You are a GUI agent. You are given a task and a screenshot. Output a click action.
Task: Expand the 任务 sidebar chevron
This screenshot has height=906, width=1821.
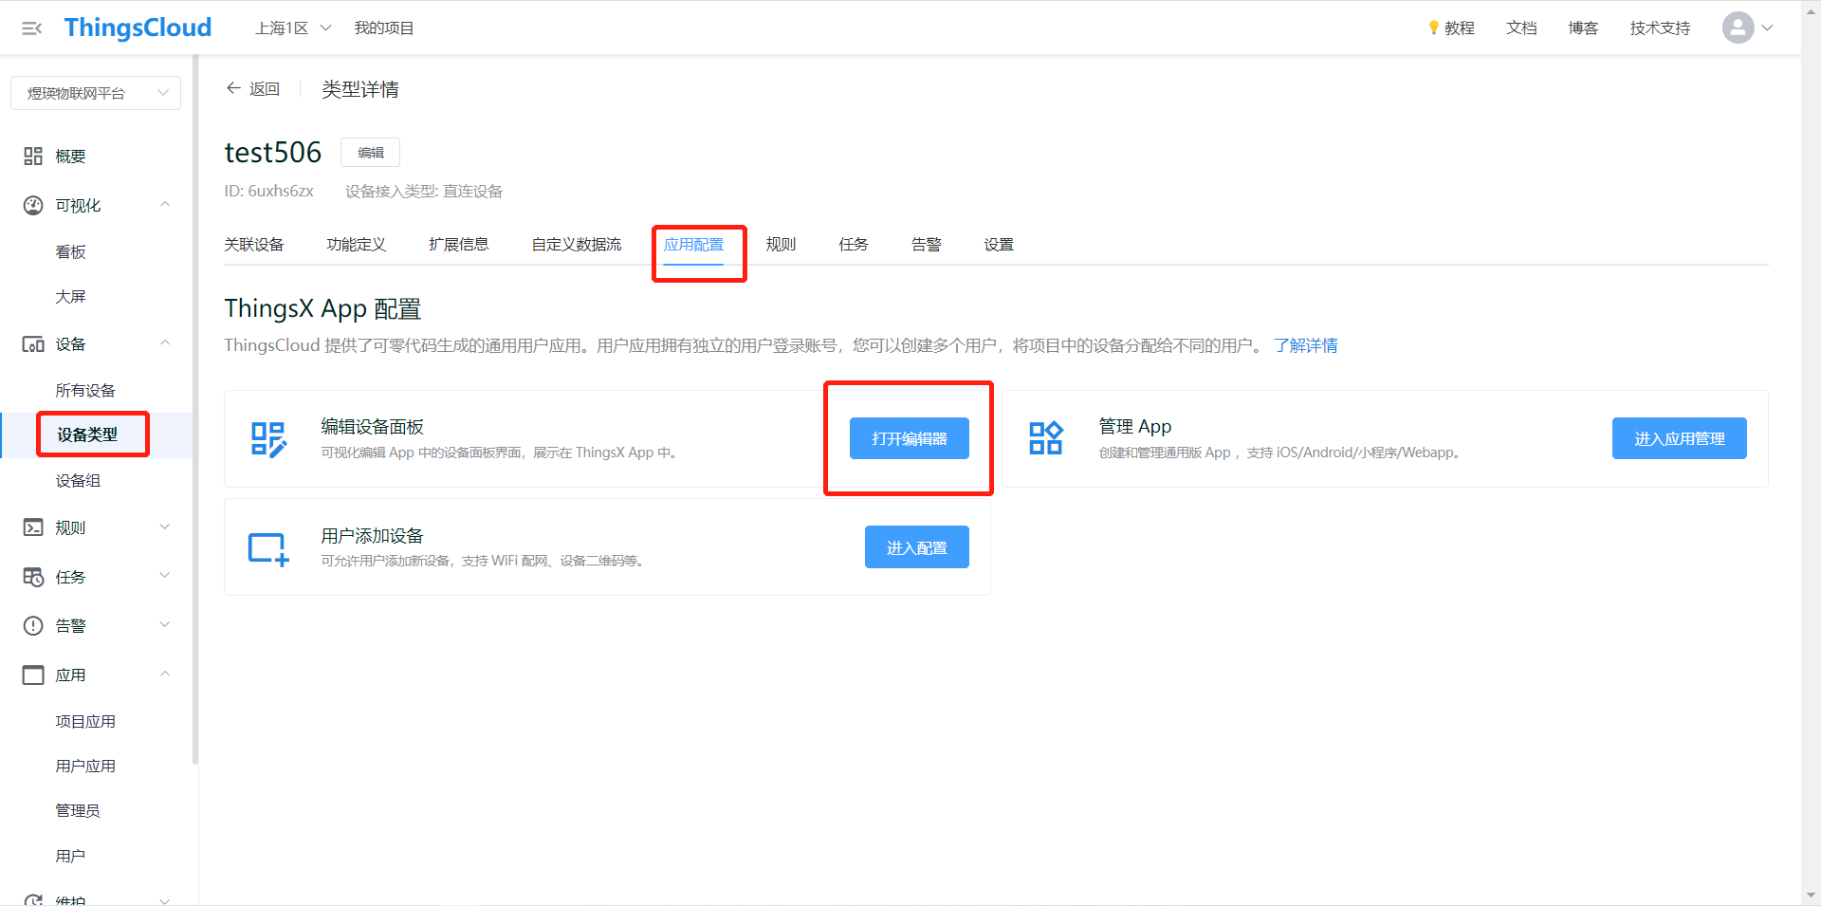tap(165, 576)
